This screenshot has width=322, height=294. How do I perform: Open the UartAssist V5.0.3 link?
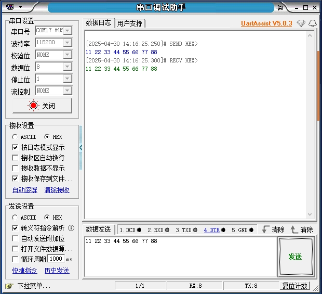[x=266, y=23]
